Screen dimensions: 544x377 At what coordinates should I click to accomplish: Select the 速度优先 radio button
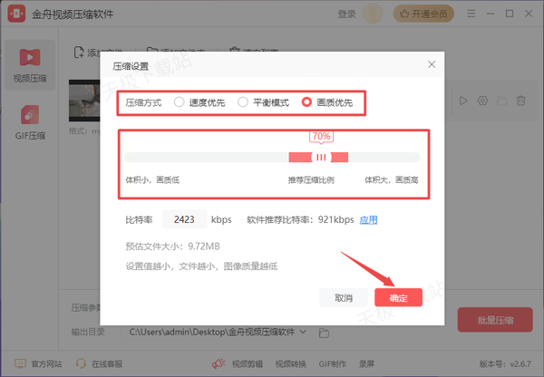[180, 102]
